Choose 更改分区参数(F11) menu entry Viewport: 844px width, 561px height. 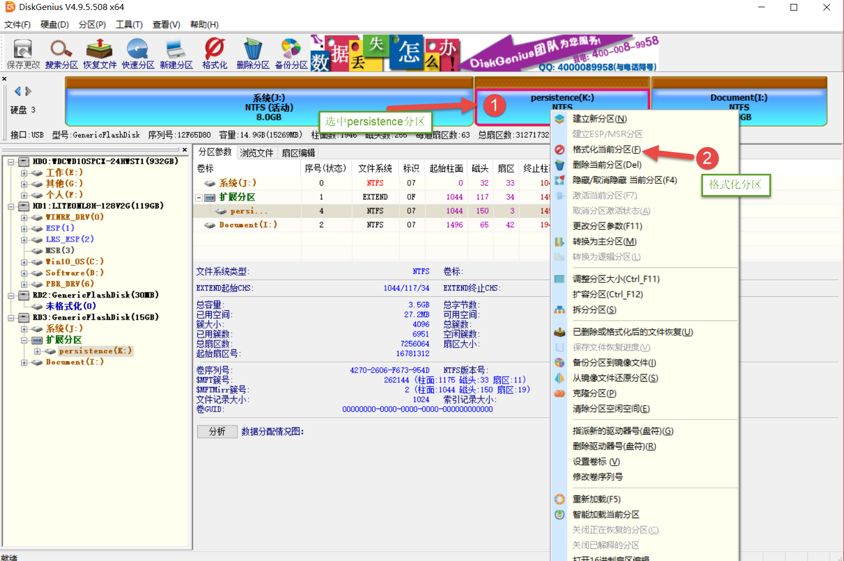645,226
